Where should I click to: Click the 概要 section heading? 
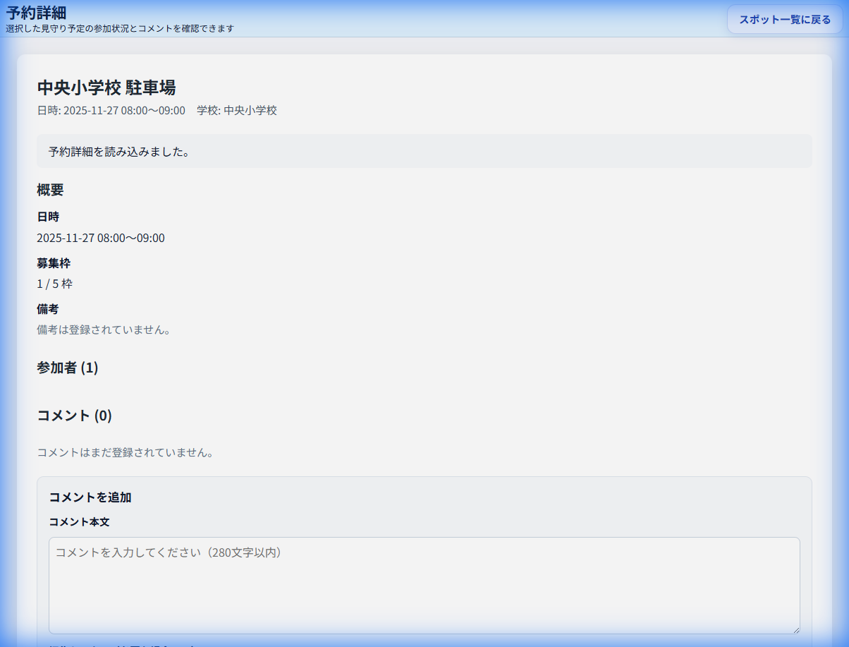point(50,190)
